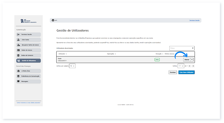The image size is (224, 123).
Task: Sort table by Operações column
Action: [x=111, y=54]
